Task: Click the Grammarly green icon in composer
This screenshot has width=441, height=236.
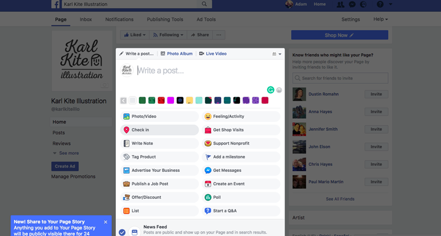Action: [270, 90]
